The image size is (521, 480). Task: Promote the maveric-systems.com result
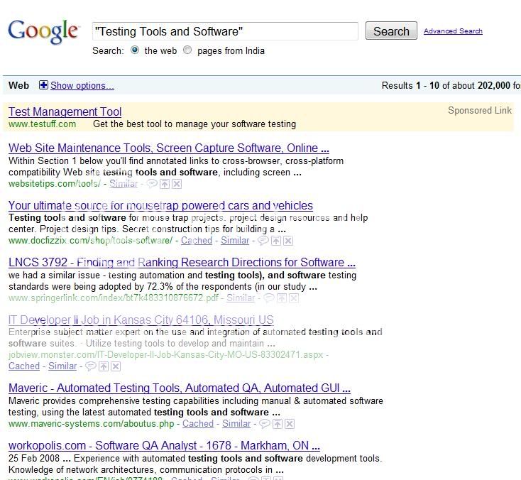pyautogui.click(x=278, y=424)
